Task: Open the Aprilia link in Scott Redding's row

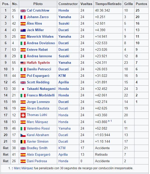Action: tap(64, 82)
